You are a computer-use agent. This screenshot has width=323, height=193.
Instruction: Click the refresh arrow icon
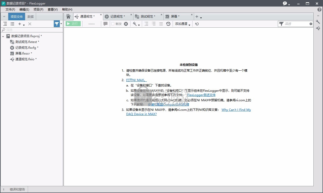197,24
